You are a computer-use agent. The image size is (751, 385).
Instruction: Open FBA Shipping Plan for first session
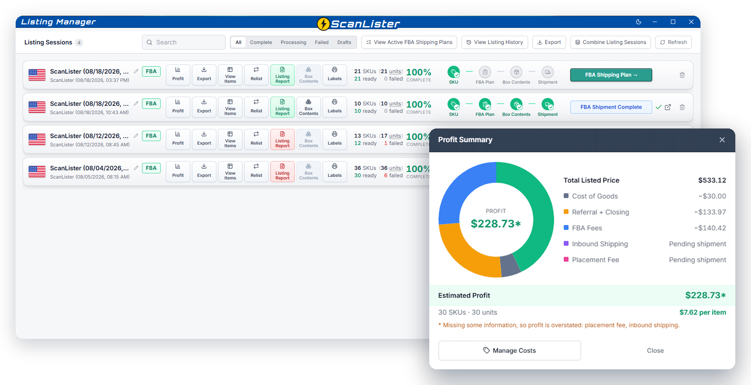(x=611, y=75)
